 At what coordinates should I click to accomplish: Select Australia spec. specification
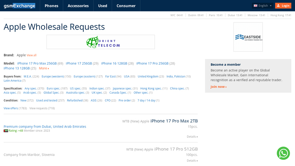76,93
